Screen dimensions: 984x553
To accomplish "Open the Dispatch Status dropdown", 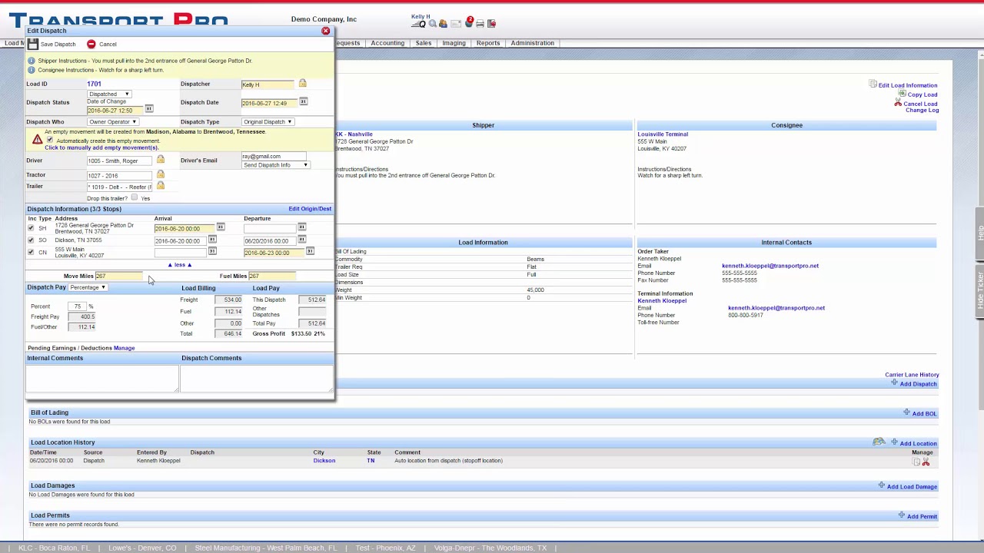I will (108, 94).
